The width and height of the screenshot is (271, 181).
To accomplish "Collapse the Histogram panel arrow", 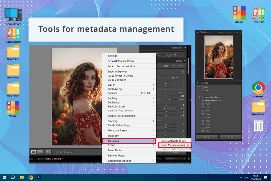I will pos(185,48).
